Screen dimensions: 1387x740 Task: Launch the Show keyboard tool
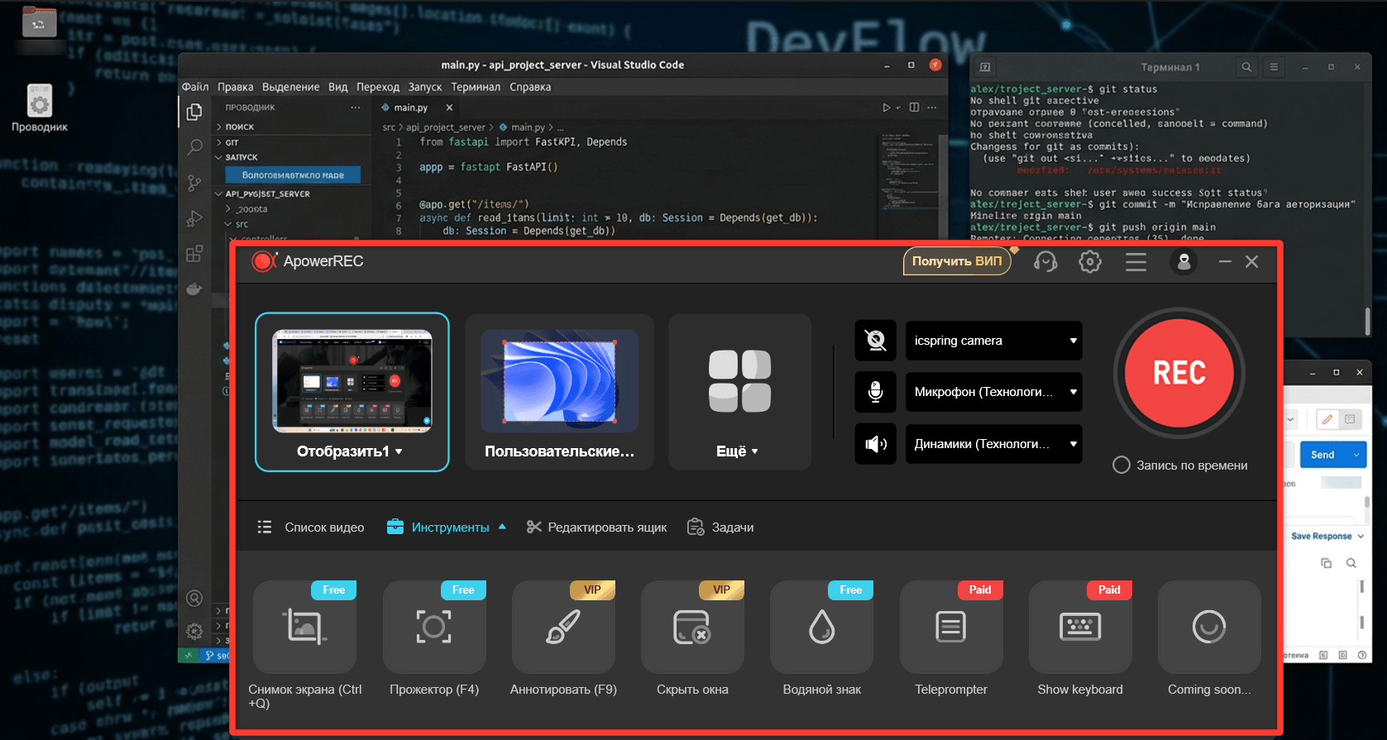[1080, 628]
